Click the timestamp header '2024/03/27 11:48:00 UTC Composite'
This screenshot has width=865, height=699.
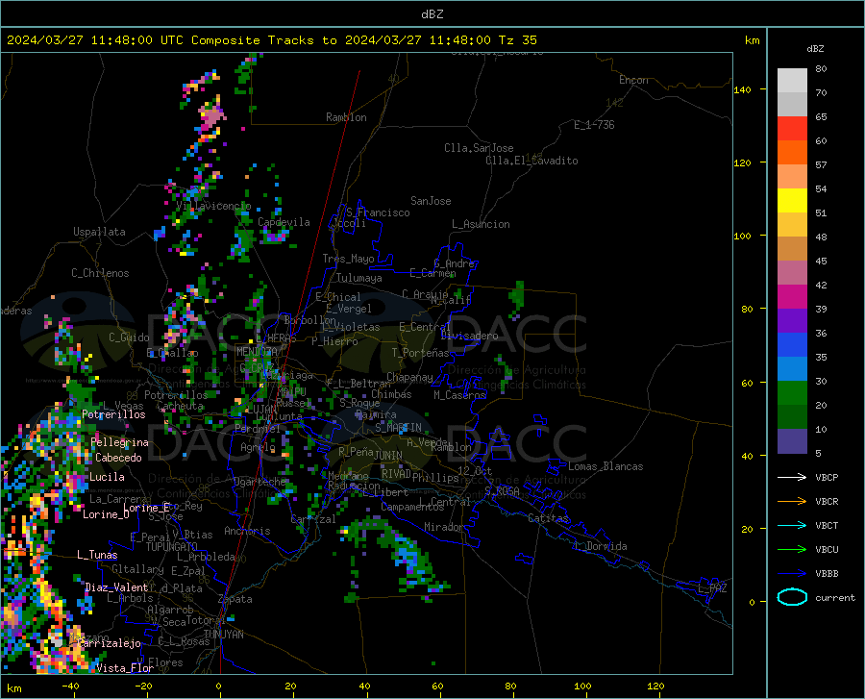133,40
